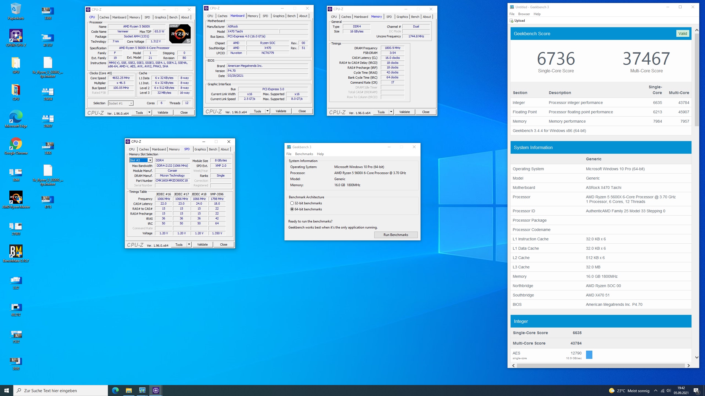Open the 4715 desktop file

[48, 202]
